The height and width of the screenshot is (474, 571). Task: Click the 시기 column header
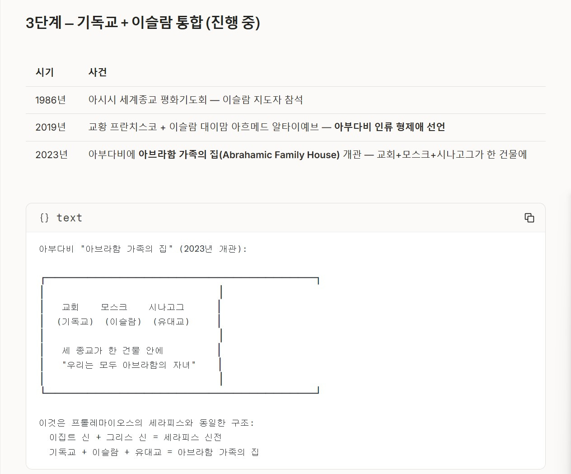[45, 72]
